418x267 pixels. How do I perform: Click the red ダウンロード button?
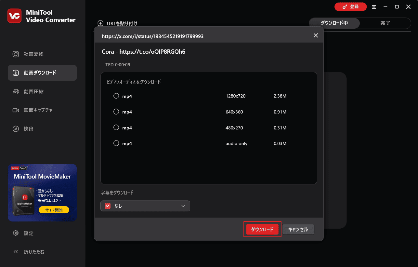(x=262, y=229)
